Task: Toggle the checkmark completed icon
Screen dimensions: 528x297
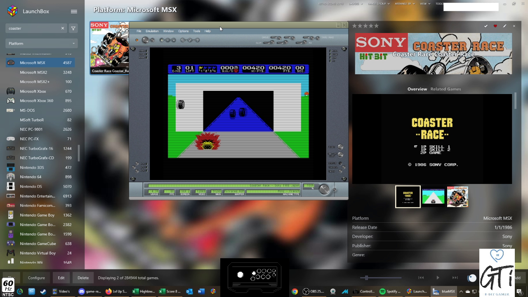Action: coord(486,26)
